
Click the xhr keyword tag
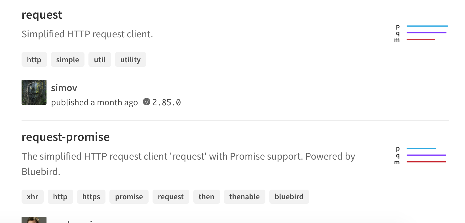33,197
